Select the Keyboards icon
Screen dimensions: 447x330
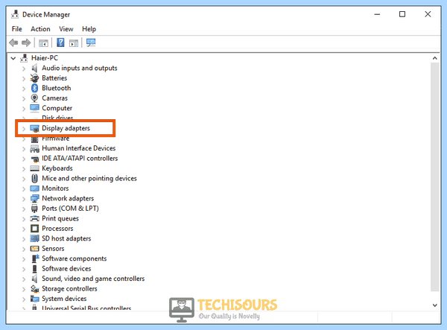(34, 168)
